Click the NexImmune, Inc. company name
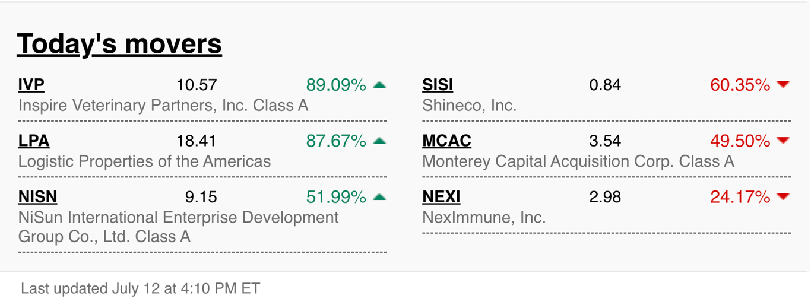The height and width of the screenshot is (308, 811). tap(484, 217)
